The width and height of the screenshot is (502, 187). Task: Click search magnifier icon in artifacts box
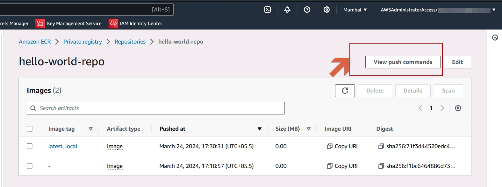pyautogui.click(x=33, y=108)
